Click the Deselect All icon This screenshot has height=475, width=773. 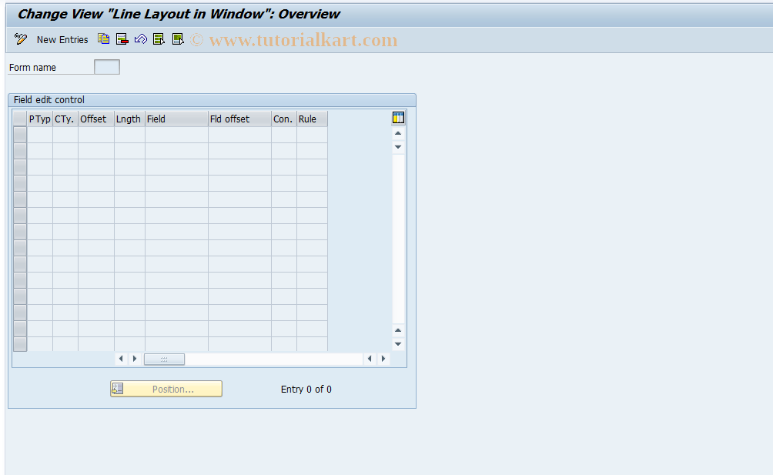tap(178, 39)
